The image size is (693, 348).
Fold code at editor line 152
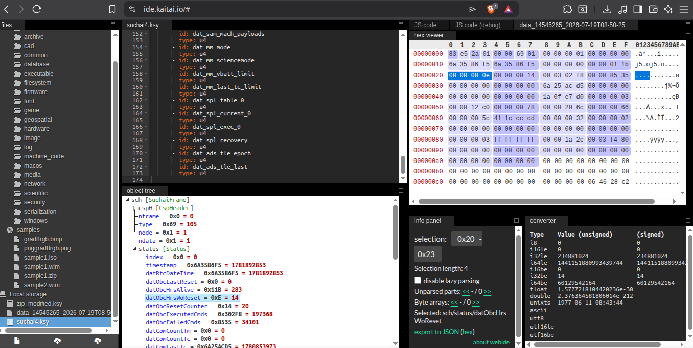point(146,34)
